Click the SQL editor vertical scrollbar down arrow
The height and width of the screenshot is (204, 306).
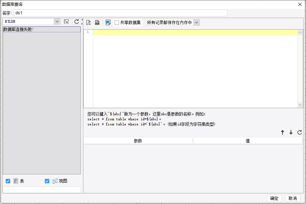(x=300, y=105)
